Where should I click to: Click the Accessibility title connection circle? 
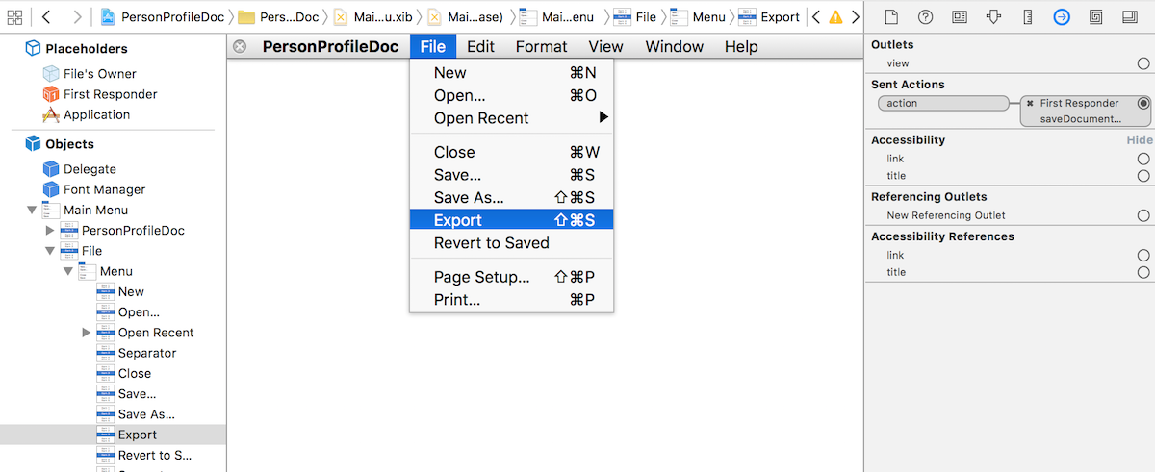[x=1143, y=176]
